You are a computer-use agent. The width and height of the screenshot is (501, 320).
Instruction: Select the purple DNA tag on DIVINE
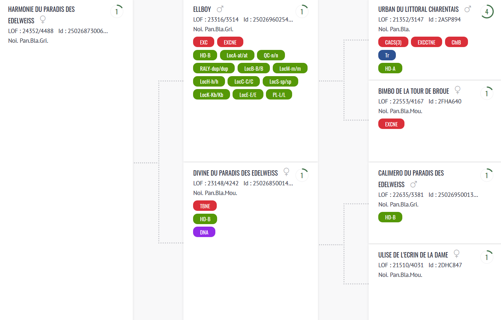point(204,232)
